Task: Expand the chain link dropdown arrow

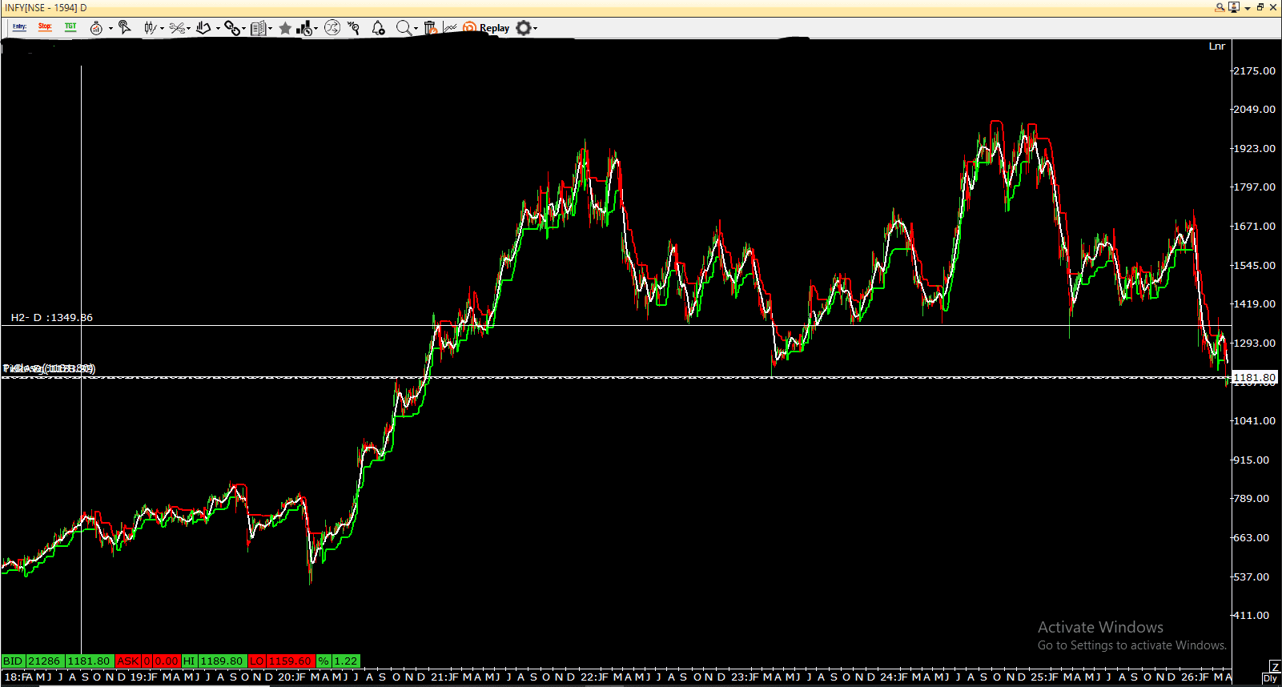Action: pyautogui.click(x=243, y=29)
